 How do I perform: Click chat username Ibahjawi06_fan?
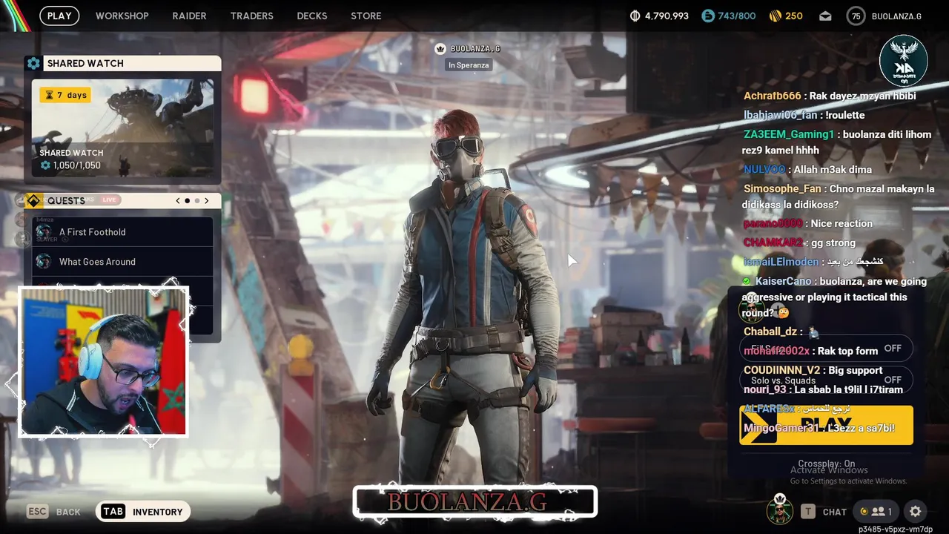(x=780, y=115)
